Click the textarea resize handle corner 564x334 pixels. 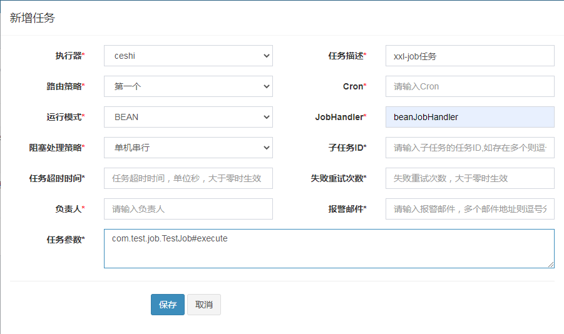click(x=551, y=264)
